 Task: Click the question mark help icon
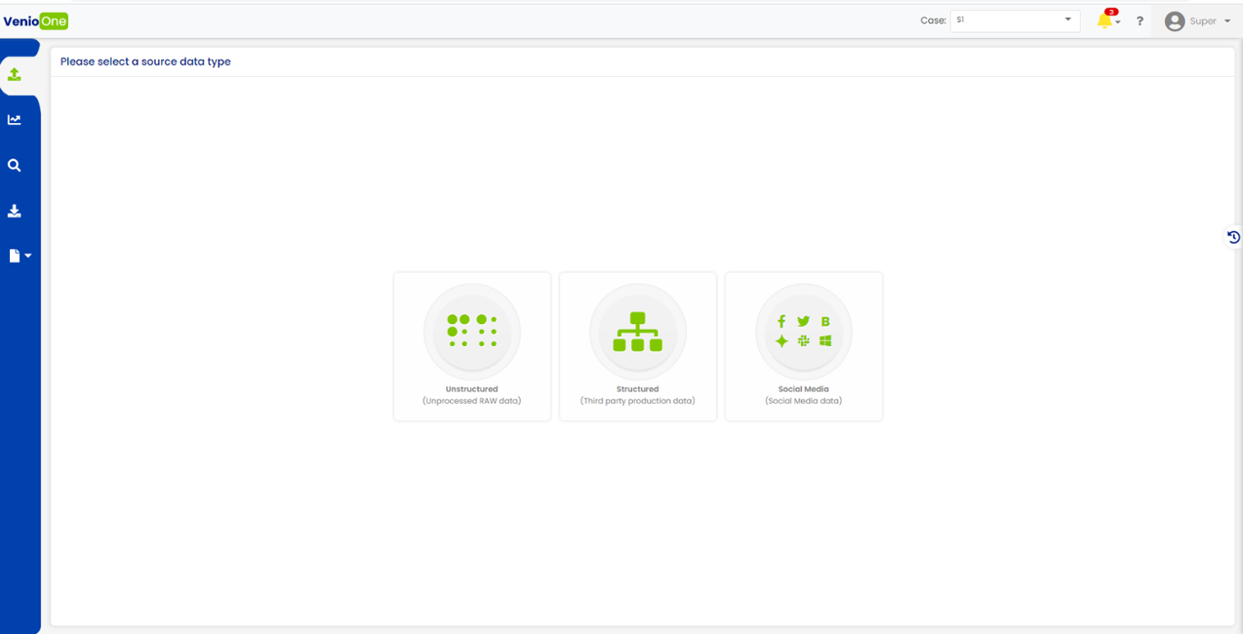click(x=1140, y=21)
